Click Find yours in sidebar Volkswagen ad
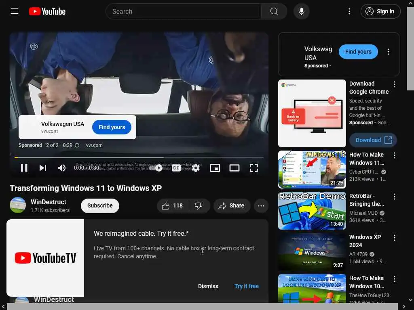Screen dimensions: 414x310 pos(358,52)
